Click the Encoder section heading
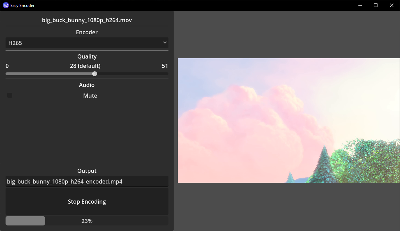The image size is (400, 231). coord(87,32)
